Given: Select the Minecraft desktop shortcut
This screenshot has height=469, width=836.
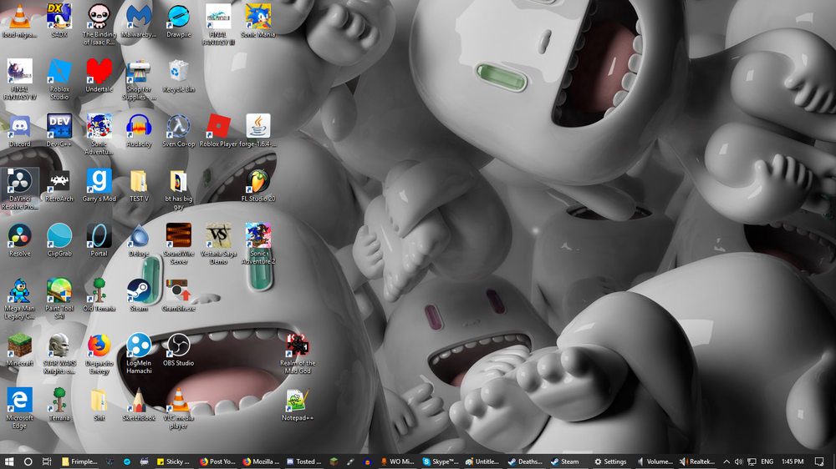Looking at the screenshot, I should point(19,345).
